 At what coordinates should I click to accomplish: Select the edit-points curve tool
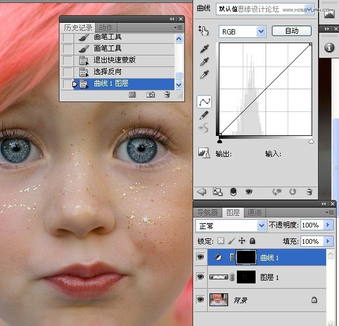204,101
